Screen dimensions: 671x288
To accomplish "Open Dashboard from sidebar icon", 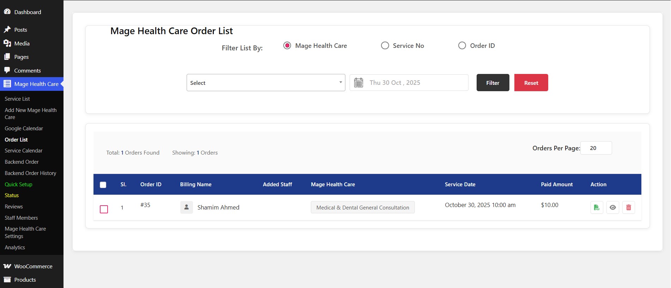I will 7,12.
